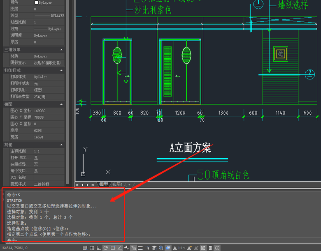Click the lineweight display icon
This screenshot has height=251, width=321.
point(140,248)
